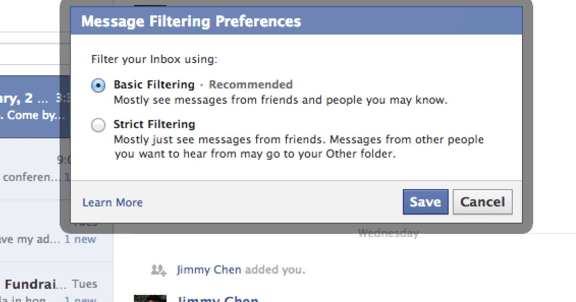The width and height of the screenshot is (576, 302).
Task: Click the 'Basic Filtering' option label
Action: coord(154,85)
